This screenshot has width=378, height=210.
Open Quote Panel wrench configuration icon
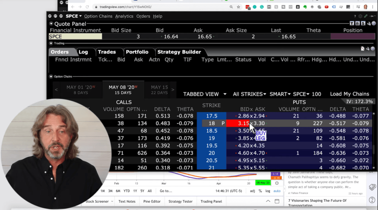click(x=369, y=23)
